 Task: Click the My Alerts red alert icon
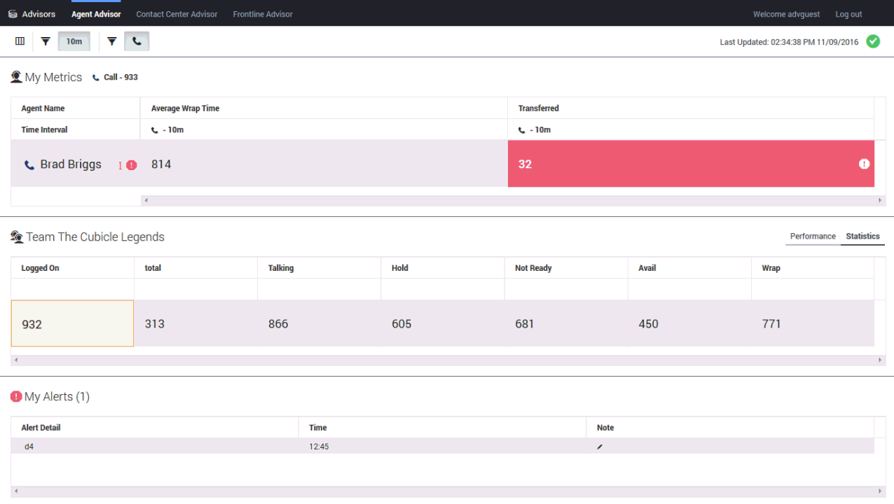pos(16,396)
